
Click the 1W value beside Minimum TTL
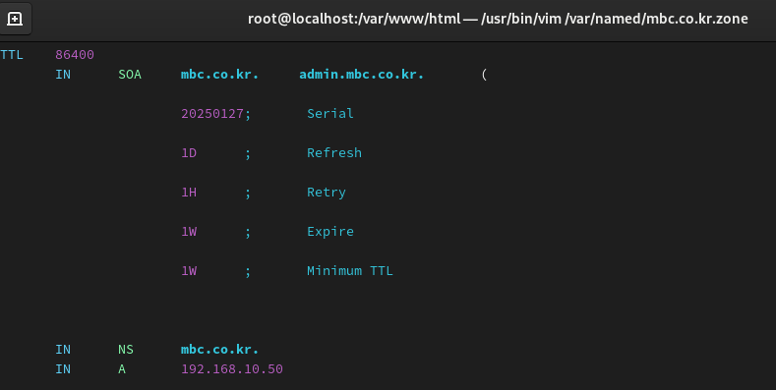(189, 271)
